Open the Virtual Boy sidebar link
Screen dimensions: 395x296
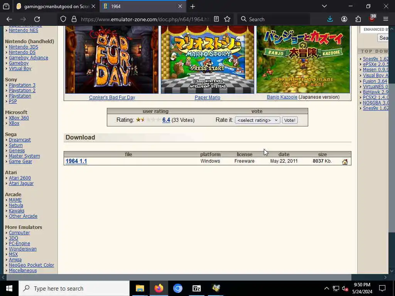[x=20, y=69]
